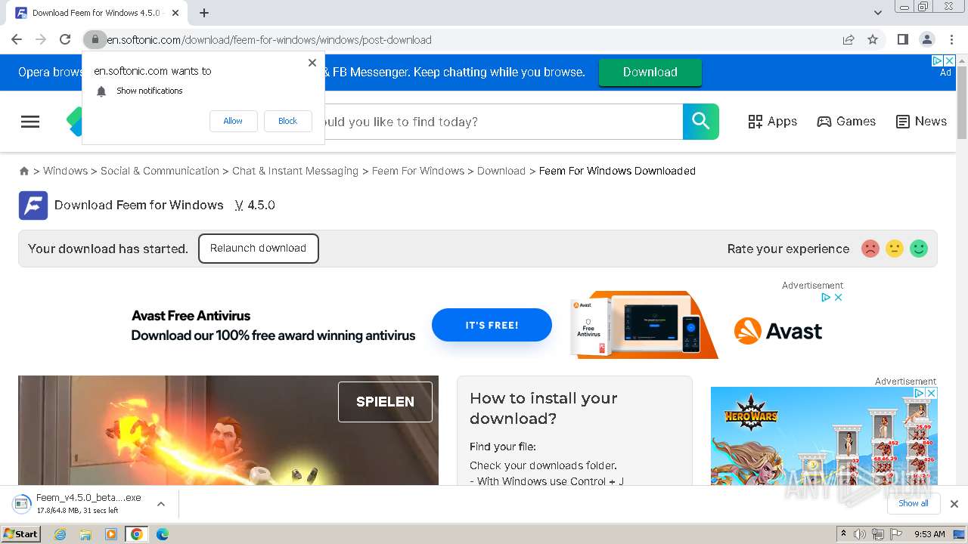Close the Avast advertisement
The height and width of the screenshot is (544, 968).
[x=838, y=298]
